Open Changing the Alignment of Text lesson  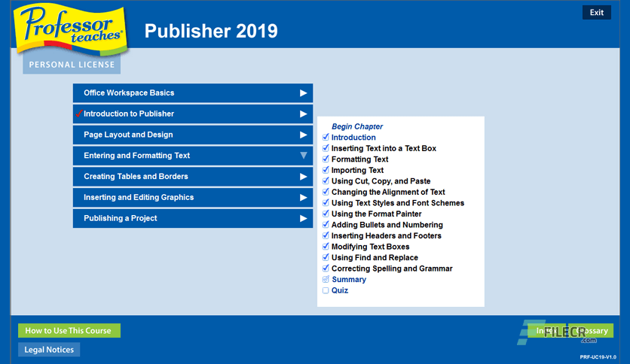coord(388,192)
